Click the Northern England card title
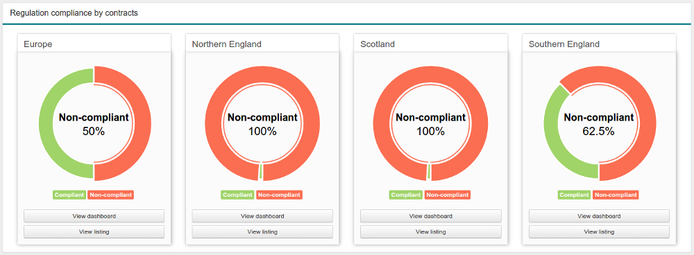The width and height of the screenshot is (694, 255). click(227, 44)
